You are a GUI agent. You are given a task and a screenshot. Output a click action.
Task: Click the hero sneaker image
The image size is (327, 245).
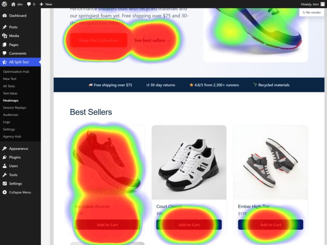coord(255,35)
